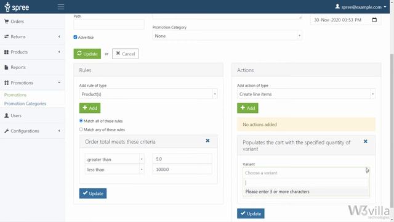This screenshot has width=394, height=222.
Task: Expand the Returns submenu arrow
Action: [59, 37]
